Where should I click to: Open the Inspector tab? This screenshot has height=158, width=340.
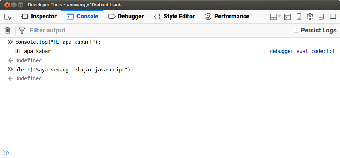39,17
